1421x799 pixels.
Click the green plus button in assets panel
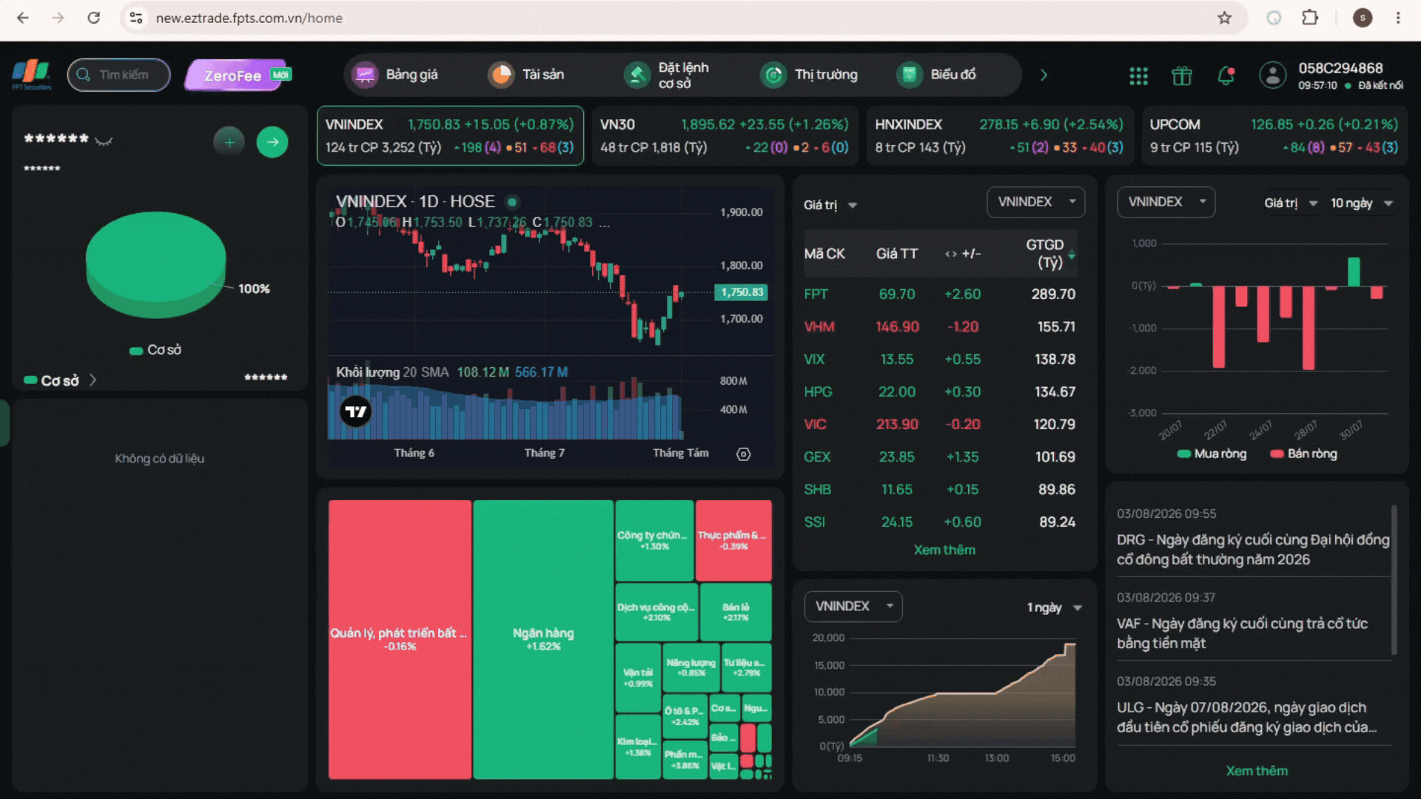pos(229,141)
